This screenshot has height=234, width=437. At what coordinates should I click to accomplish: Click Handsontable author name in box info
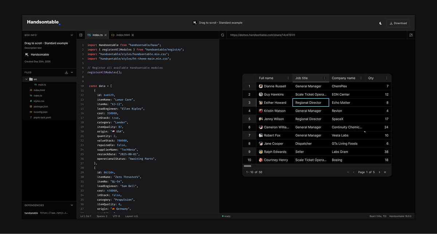point(40,55)
